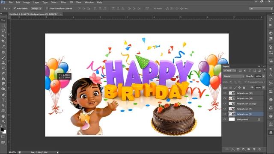Screen dimensions: 274x154
Task: Select the Brush tool
Action: pos(3,57)
